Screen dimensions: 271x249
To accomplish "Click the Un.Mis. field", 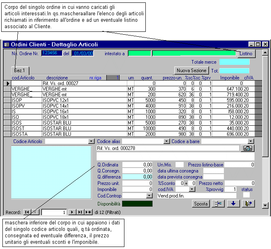I will tap(180, 165).
